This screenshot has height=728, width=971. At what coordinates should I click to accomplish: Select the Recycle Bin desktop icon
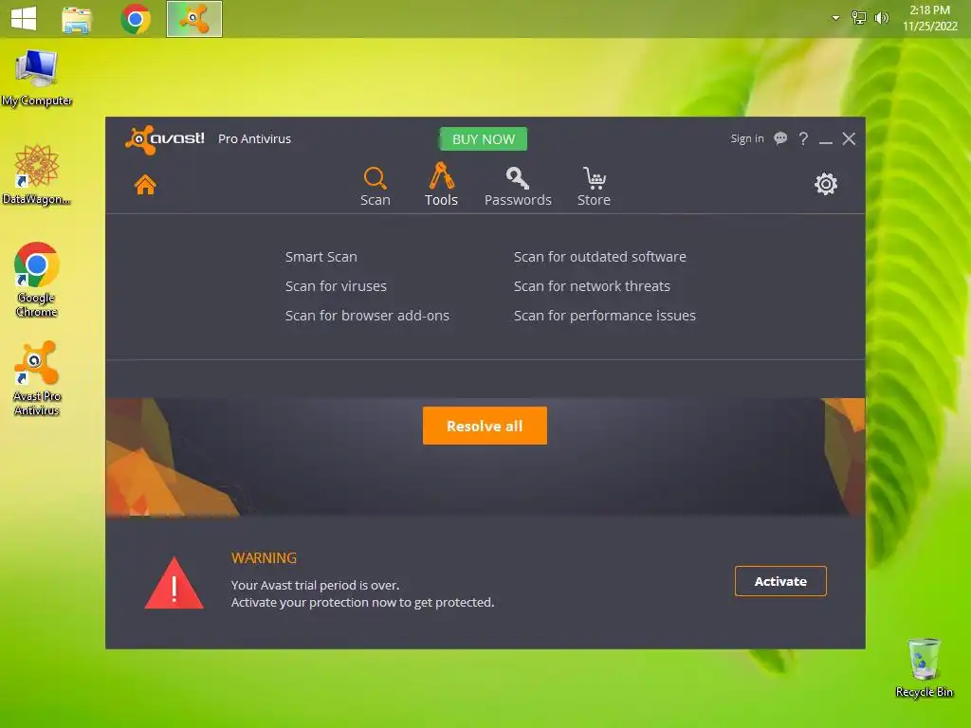coord(924,668)
